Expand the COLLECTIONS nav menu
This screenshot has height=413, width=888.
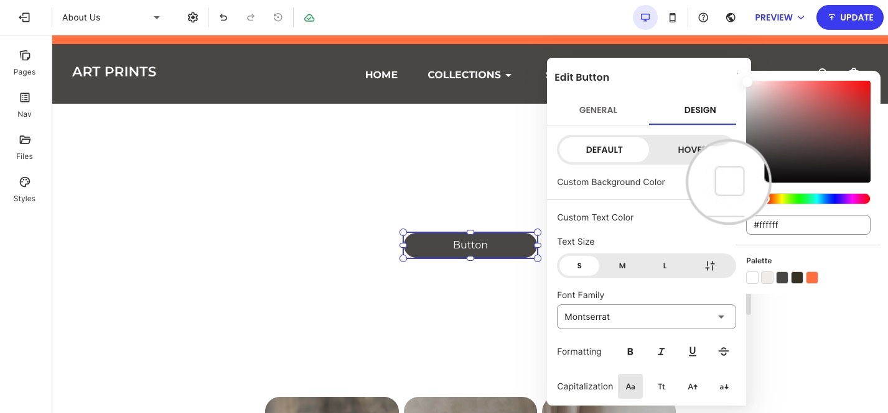pos(469,75)
